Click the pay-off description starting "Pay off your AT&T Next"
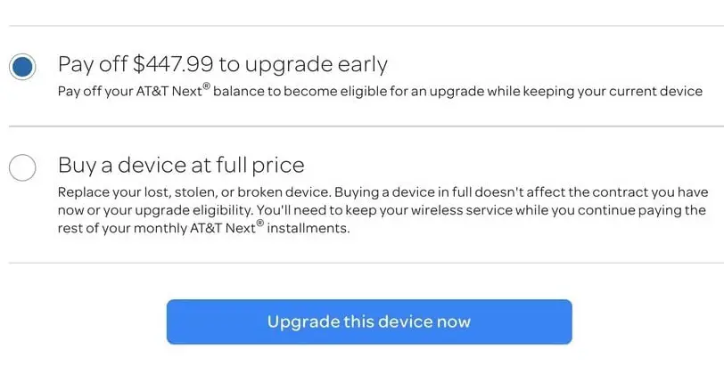This screenshot has width=724, height=374. [x=380, y=91]
